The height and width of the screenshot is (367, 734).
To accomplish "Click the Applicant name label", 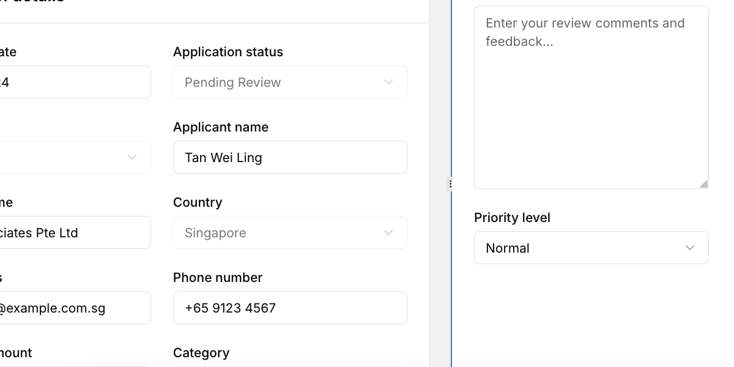I will (221, 127).
